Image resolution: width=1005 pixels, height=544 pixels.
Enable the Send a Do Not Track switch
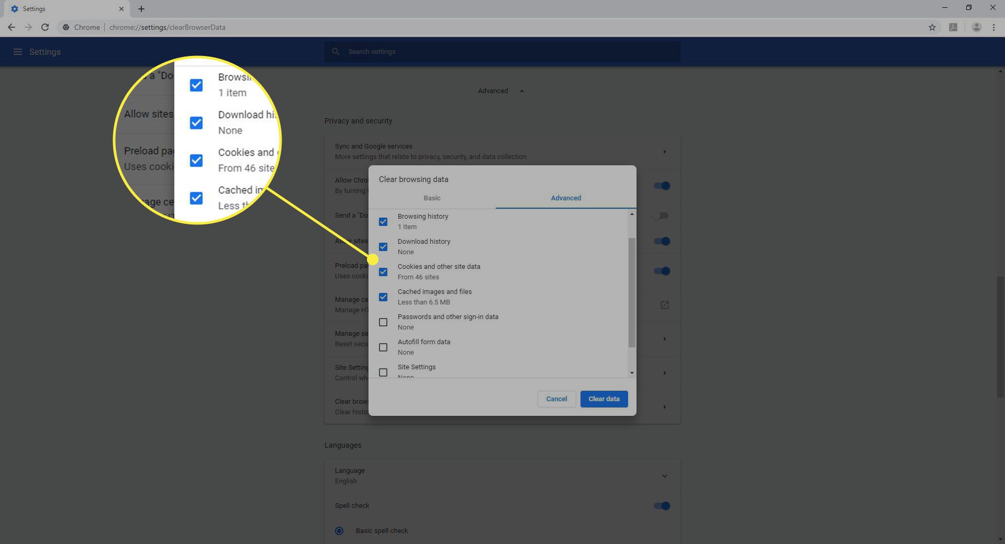[x=660, y=216]
